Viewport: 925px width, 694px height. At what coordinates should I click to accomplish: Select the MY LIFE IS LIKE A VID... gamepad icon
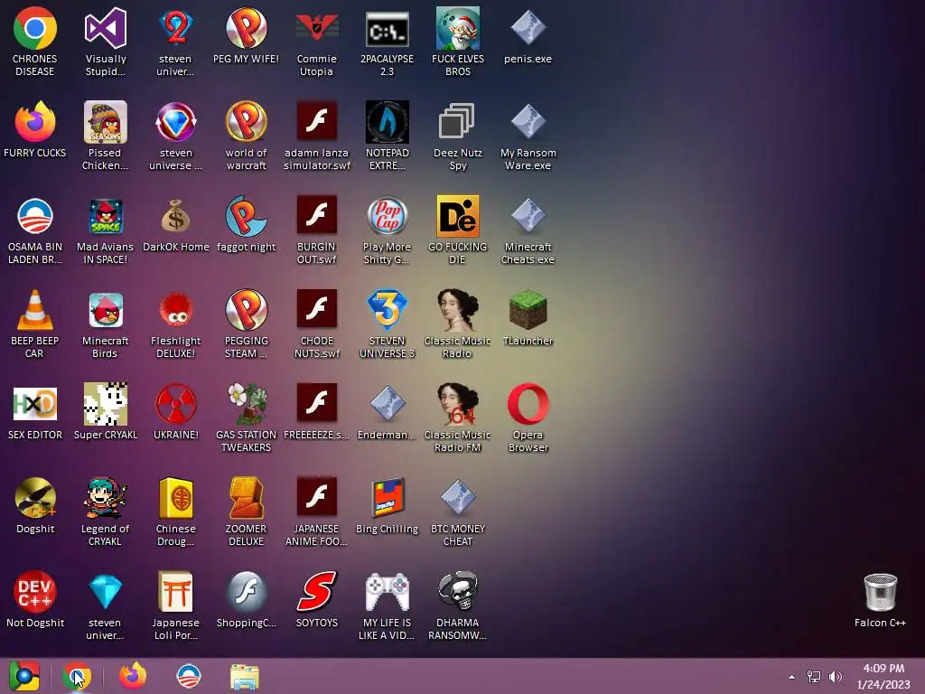[x=387, y=591]
